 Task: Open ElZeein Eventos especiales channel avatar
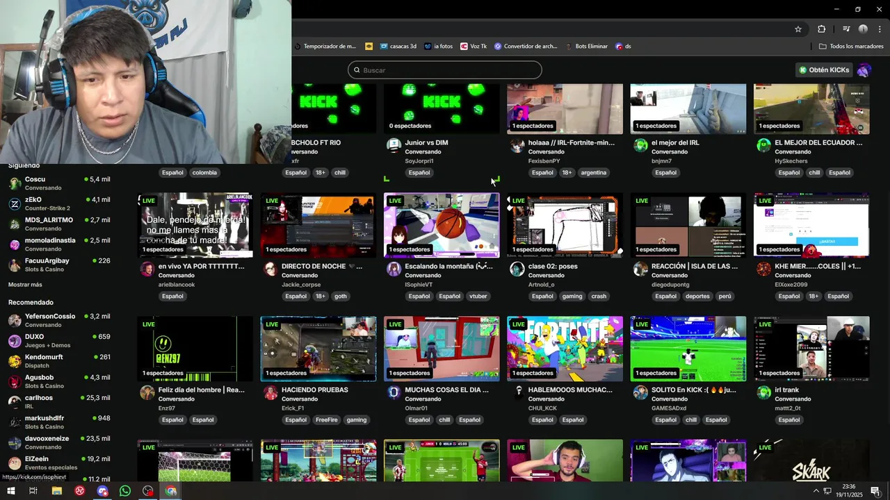(x=15, y=463)
